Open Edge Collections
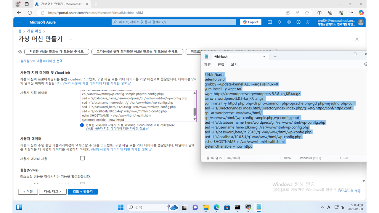The width and height of the screenshot is (379, 213). tap(330, 13)
